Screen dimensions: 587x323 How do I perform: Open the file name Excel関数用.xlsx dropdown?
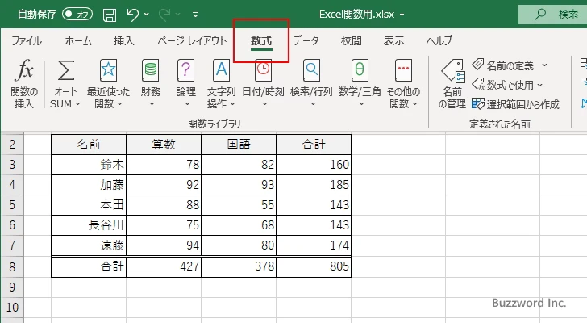click(402, 15)
